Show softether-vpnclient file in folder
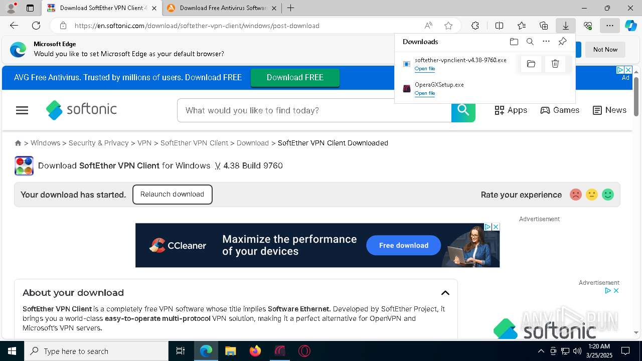The width and height of the screenshot is (642, 361). 531,64
